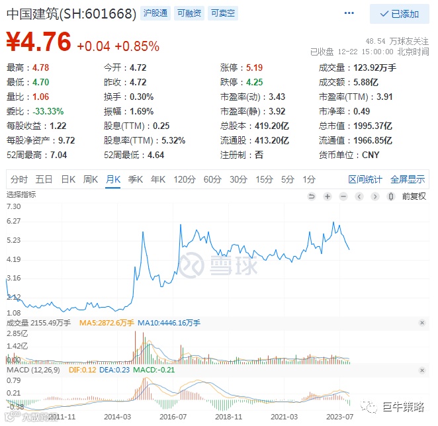
Task: Click the 成交量 123.92万手 value
Action: (375, 67)
